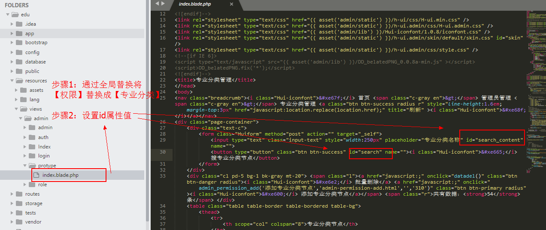Click the storage folder icon
The width and height of the screenshot is (546, 230).
[x=18, y=203]
